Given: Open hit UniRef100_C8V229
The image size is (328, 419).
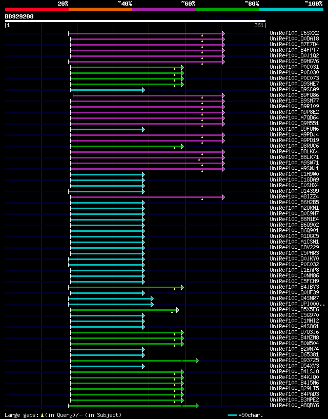Looking at the screenshot, I should coord(294,247).
